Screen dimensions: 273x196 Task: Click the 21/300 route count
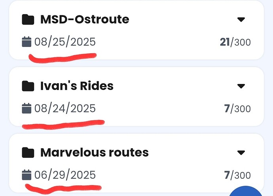[235, 42]
